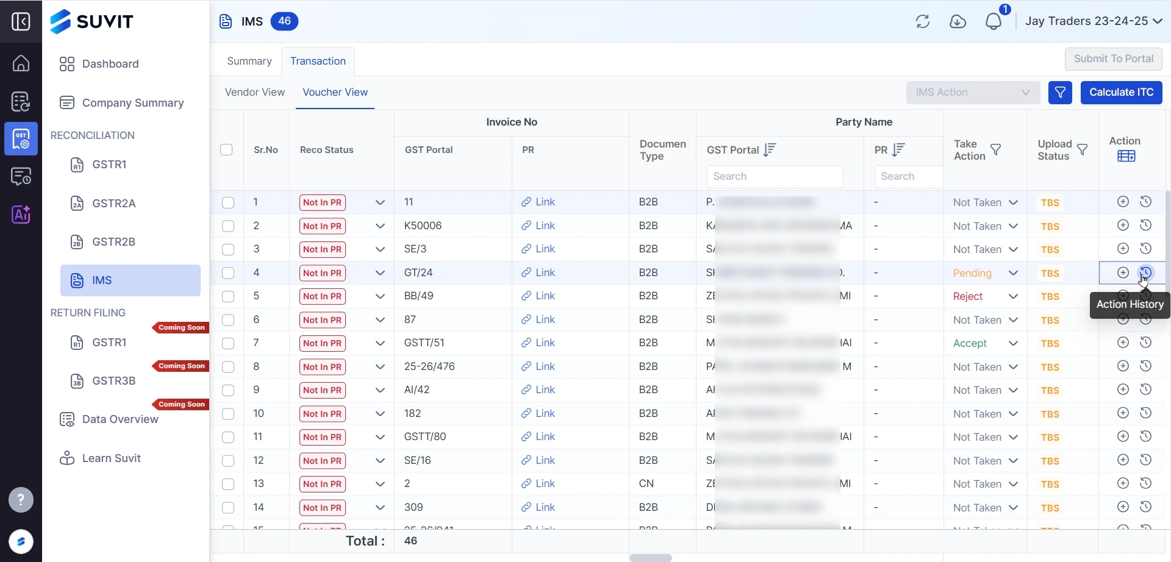The image size is (1171, 562).
Task: Click the horizontal scrollbar at table bottom
Action: (650, 558)
